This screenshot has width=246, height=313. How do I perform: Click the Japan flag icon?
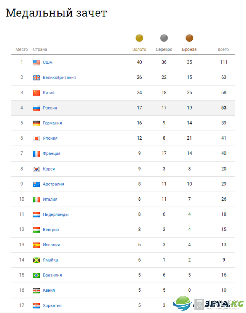[36, 138]
